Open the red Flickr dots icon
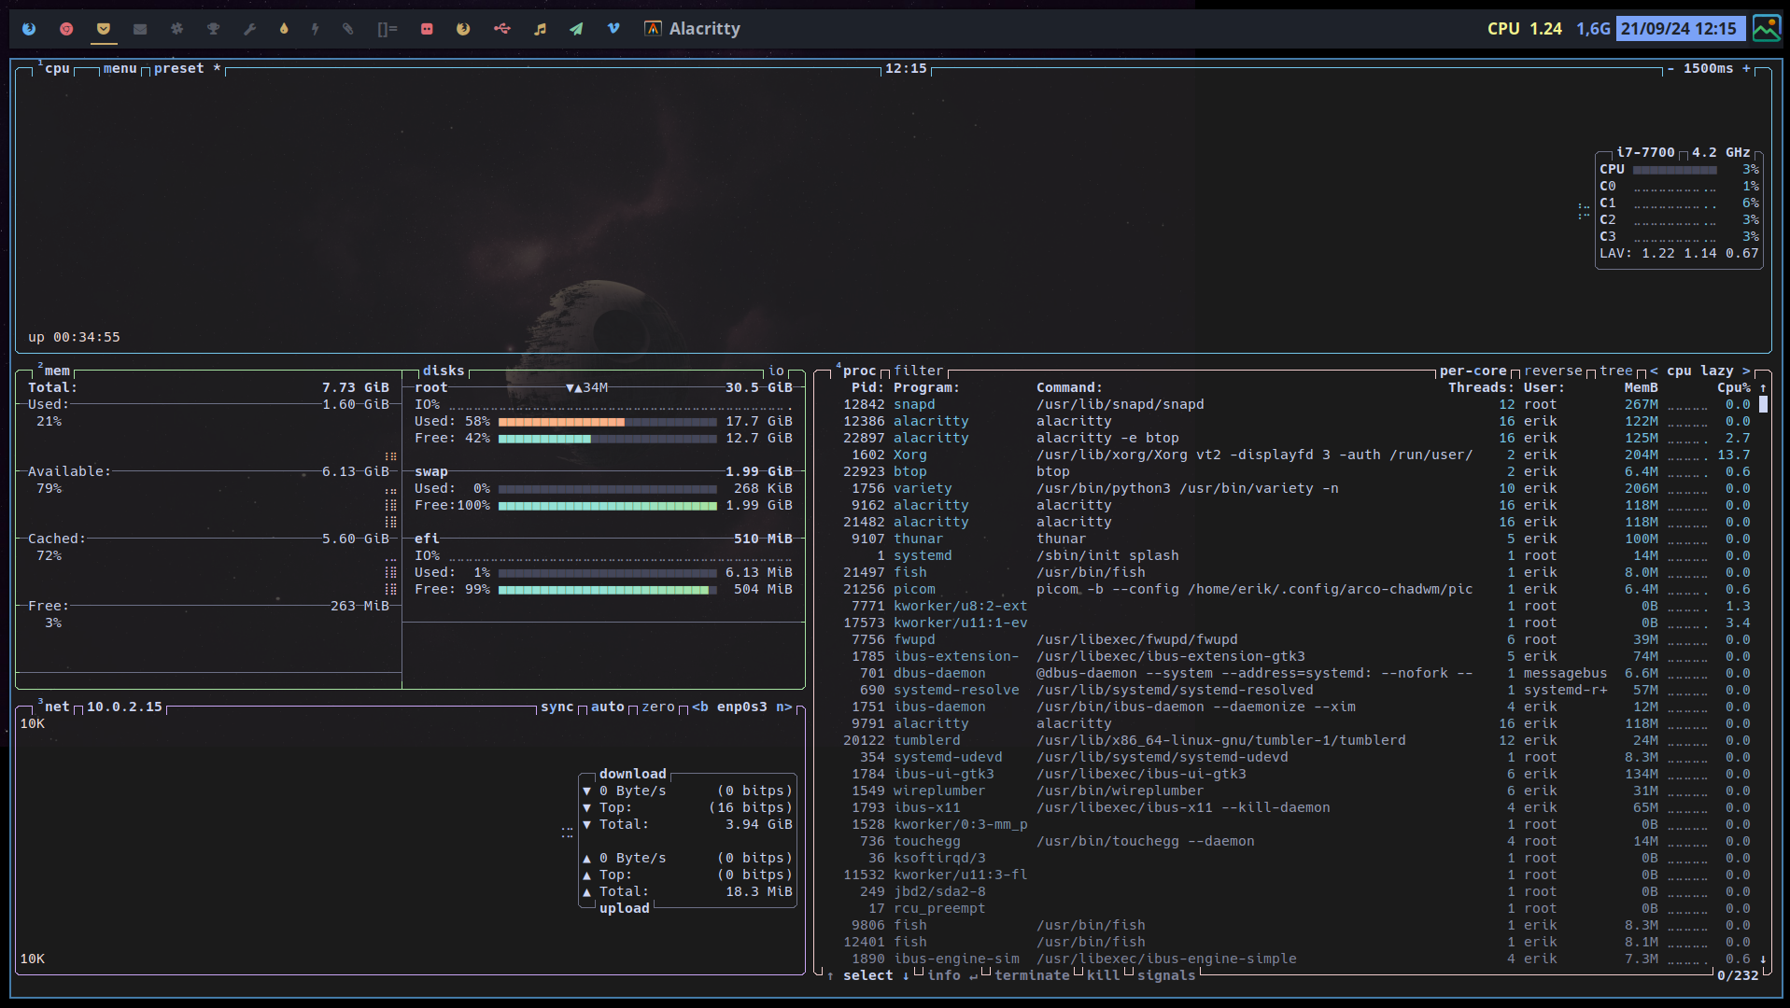 (427, 29)
